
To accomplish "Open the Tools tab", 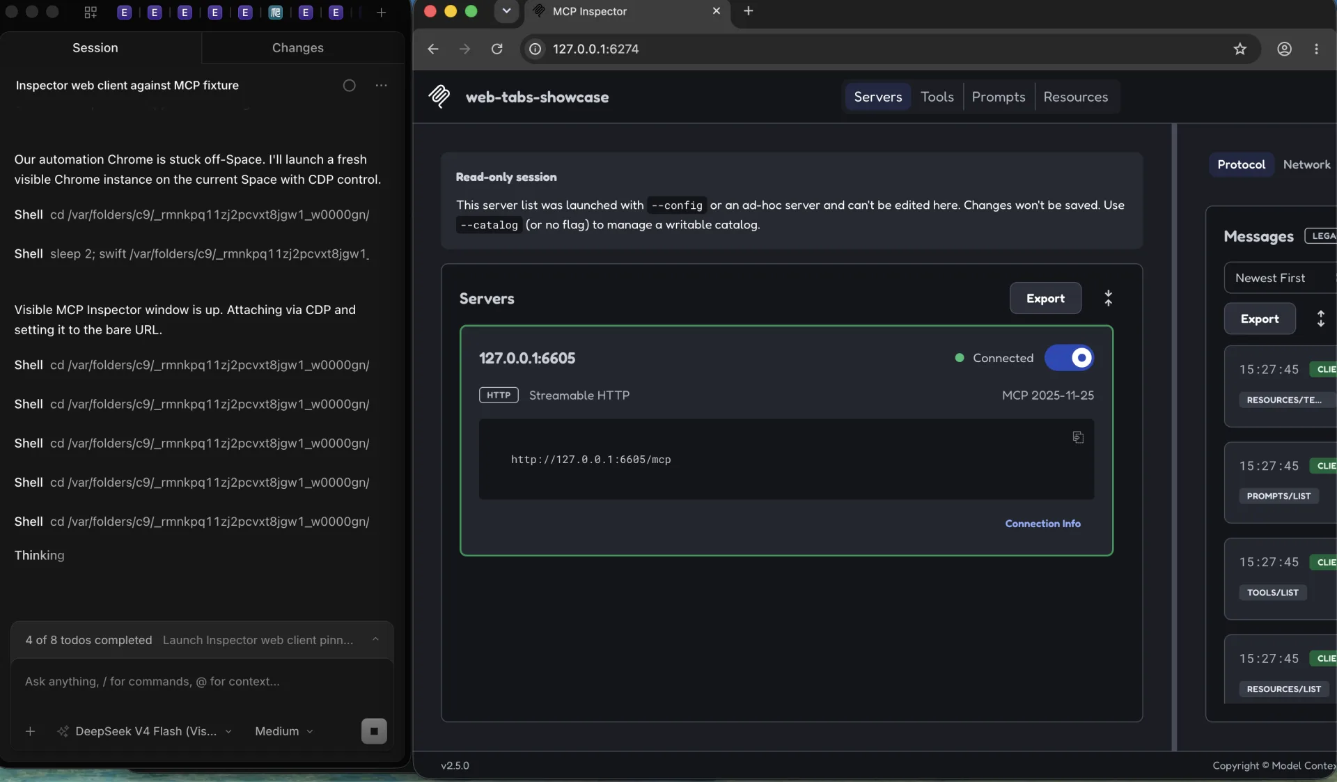I will [937, 97].
